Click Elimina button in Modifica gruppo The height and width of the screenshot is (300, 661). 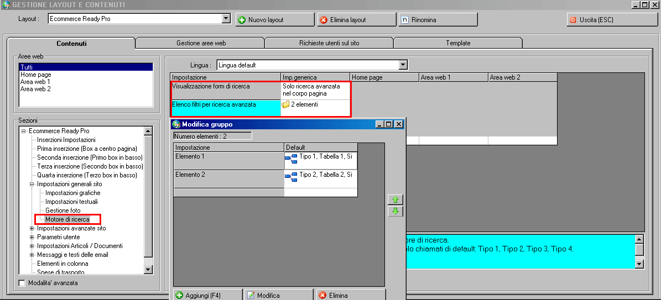(x=350, y=295)
